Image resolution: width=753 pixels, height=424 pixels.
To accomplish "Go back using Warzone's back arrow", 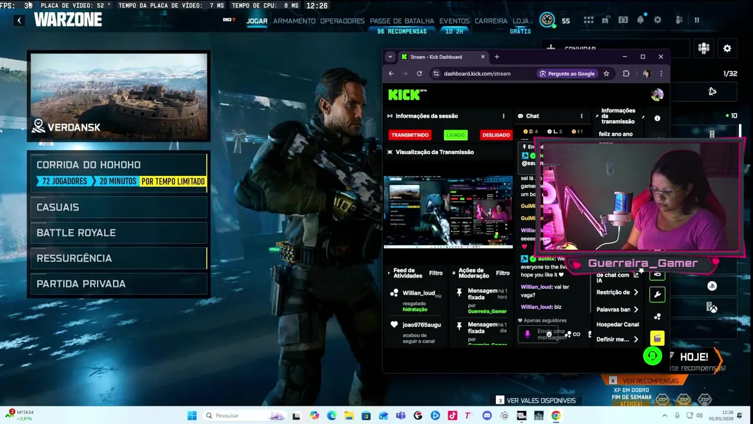I will tap(19, 21).
